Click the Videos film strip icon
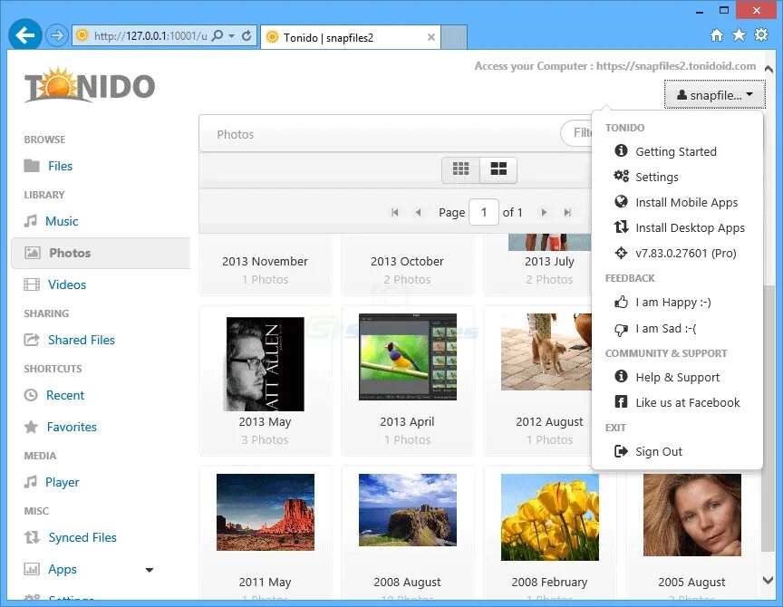 [x=32, y=284]
